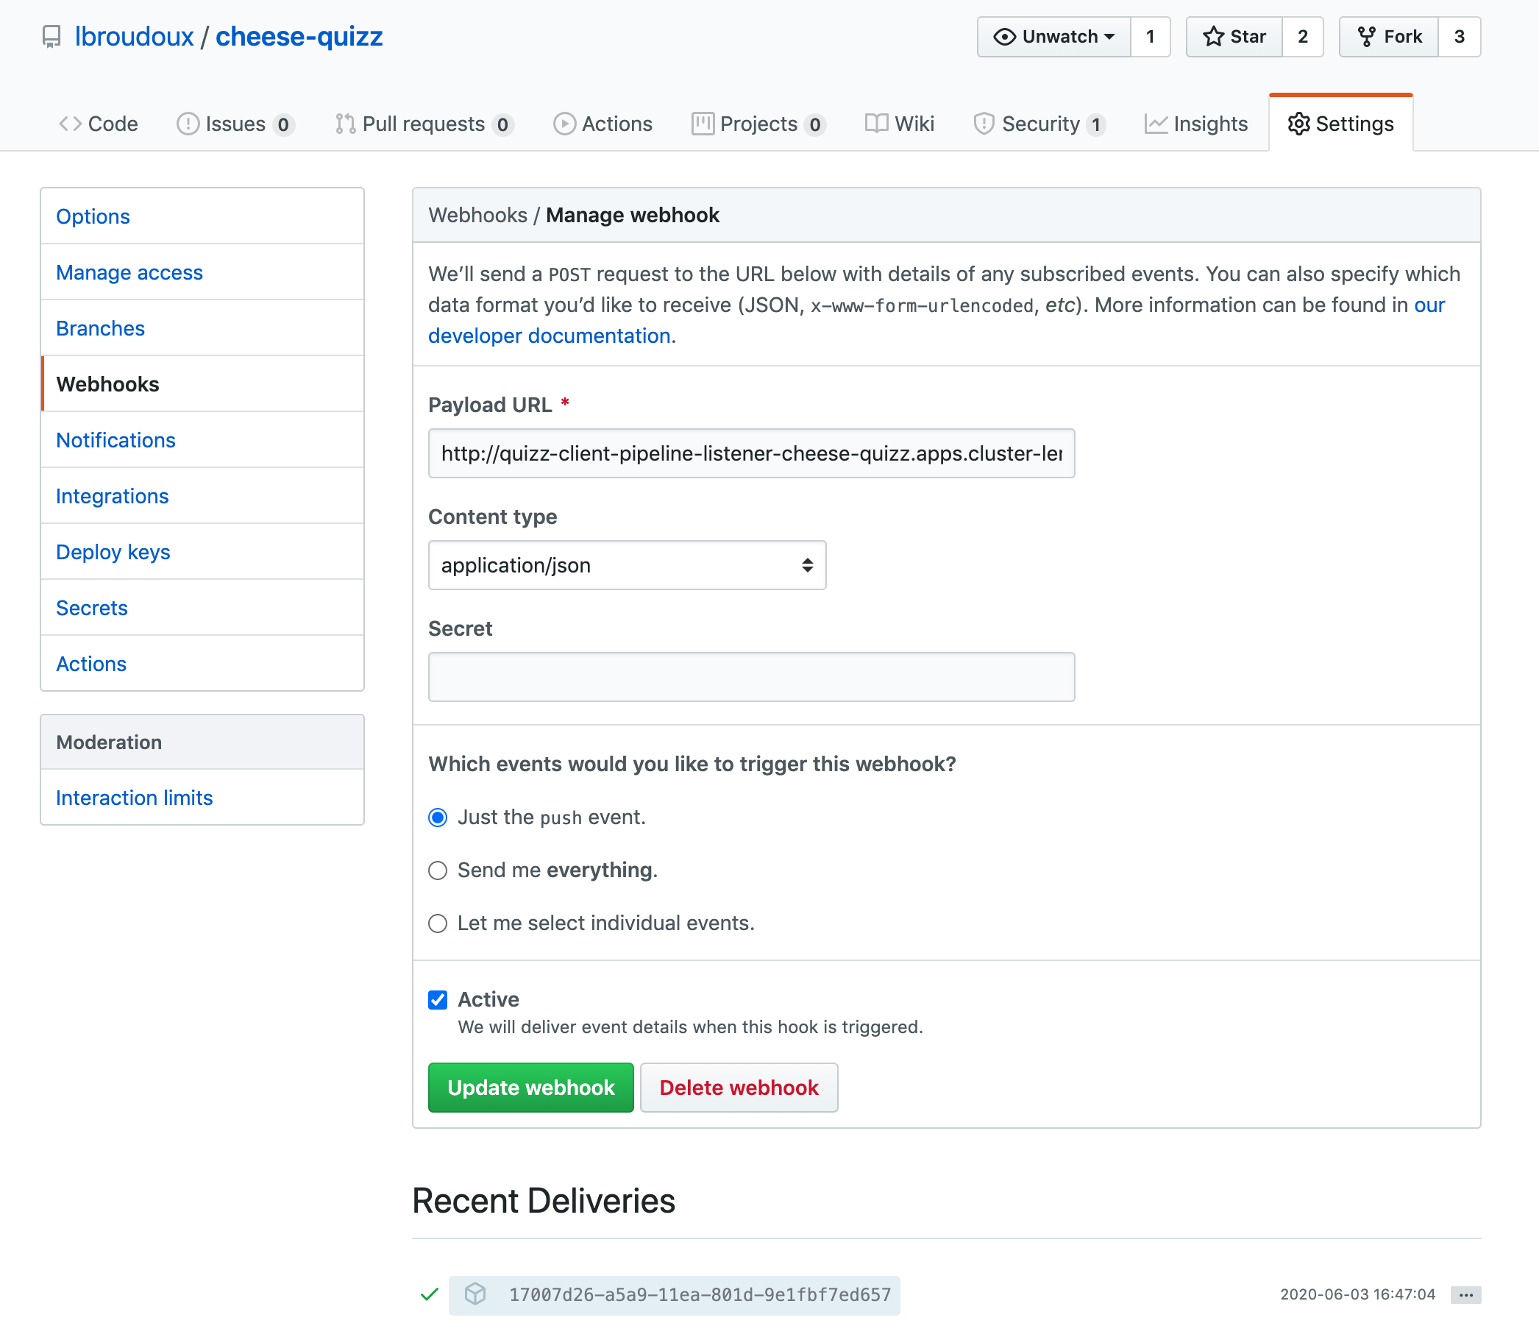
Task: Click the Fork icon button
Action: [1366, 36]
